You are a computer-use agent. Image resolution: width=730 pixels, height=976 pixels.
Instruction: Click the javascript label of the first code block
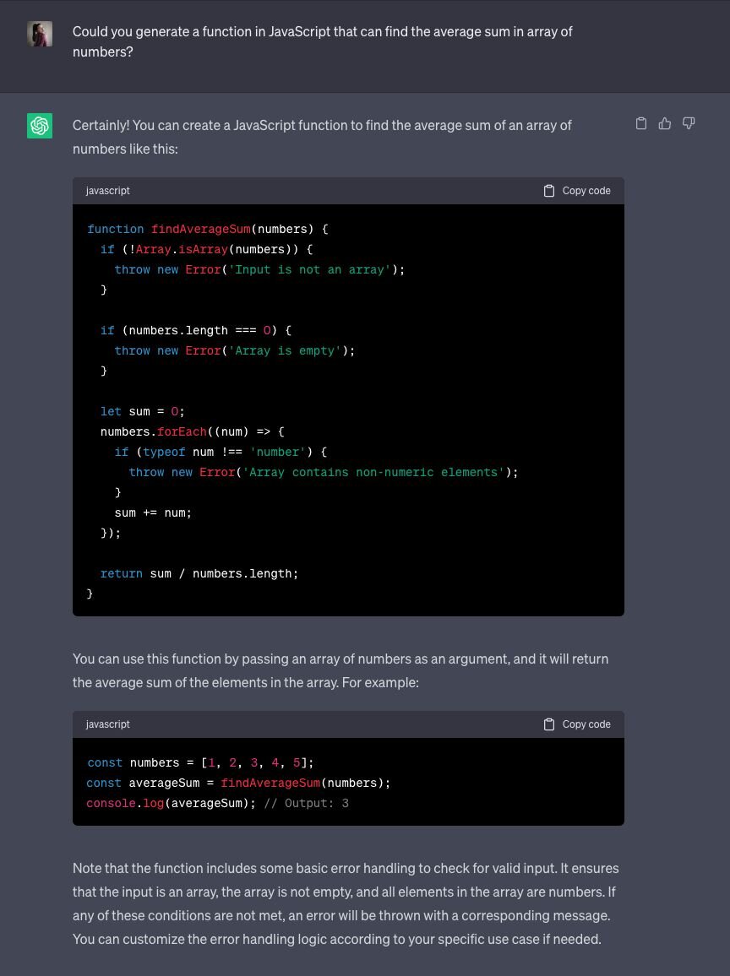[108, 191]
